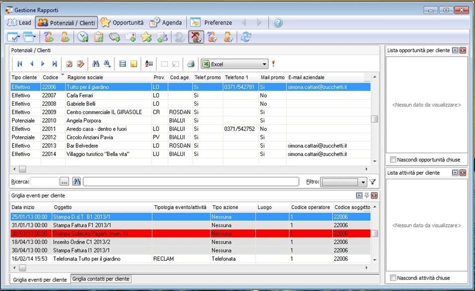Click the clipboard with pencil edit icon
Image resolution: width=475 pixels, height=291 pixels.
pyautogui.click(x=81, y=64)
